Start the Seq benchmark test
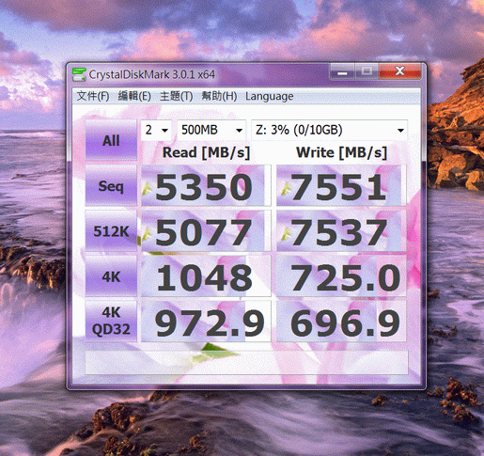 click(111, 186)
